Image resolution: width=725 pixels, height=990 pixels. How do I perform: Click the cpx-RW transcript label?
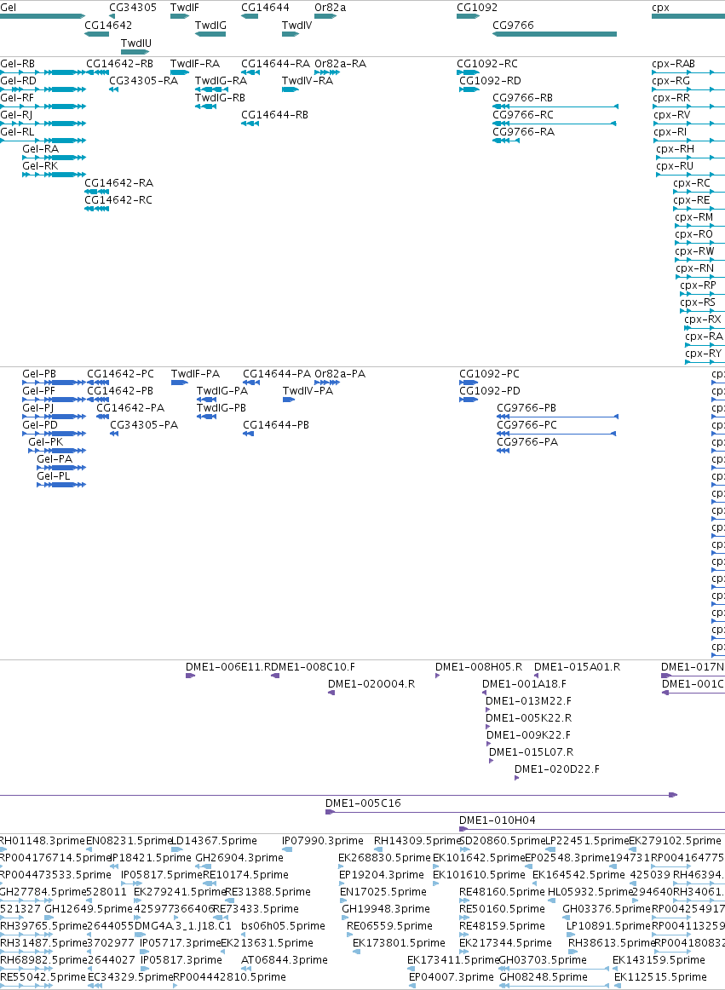click(x=694, y=251)
